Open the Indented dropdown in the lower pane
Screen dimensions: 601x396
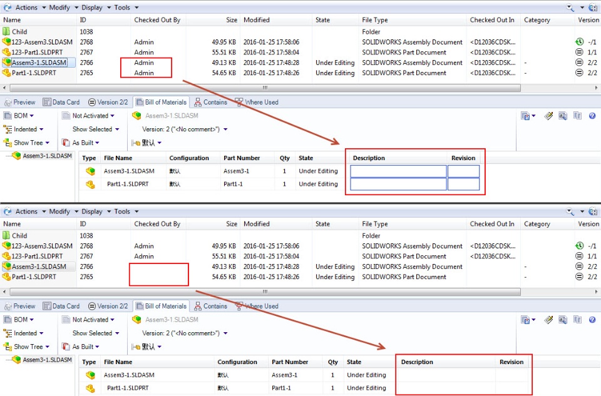23,333
